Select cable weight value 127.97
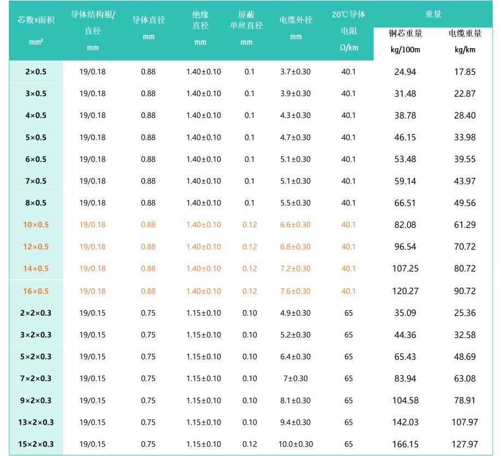This screenshot has width=501, height=456. coord(465,444)
